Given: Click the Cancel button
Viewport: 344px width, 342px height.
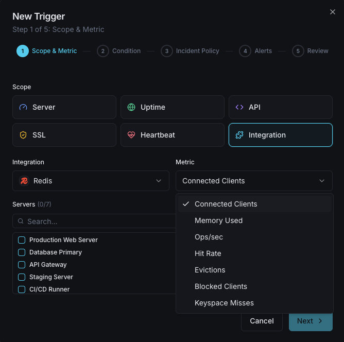Looking at the screenshot, I should click(262, 321).
